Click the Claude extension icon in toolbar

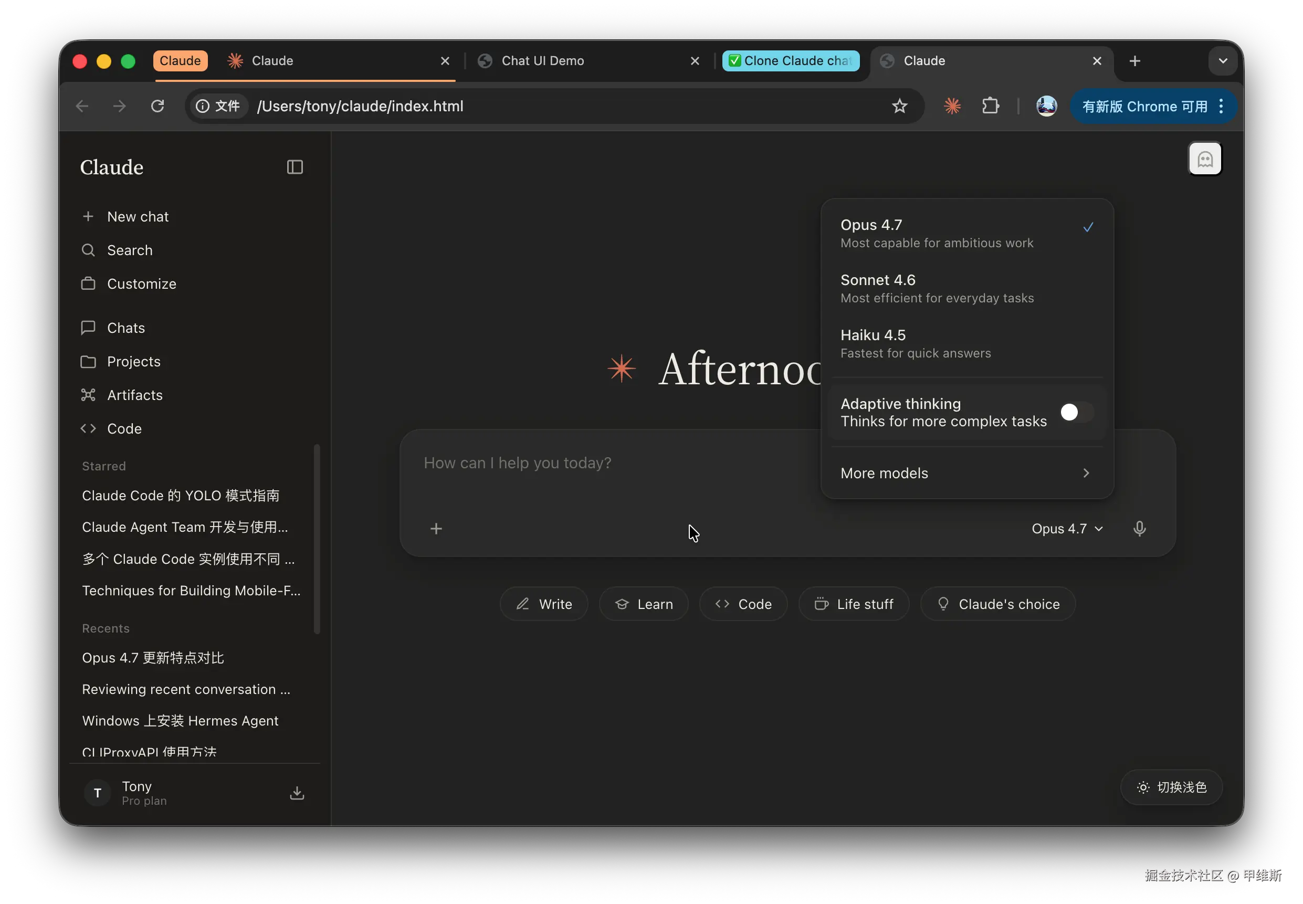(x=952, y=106)
